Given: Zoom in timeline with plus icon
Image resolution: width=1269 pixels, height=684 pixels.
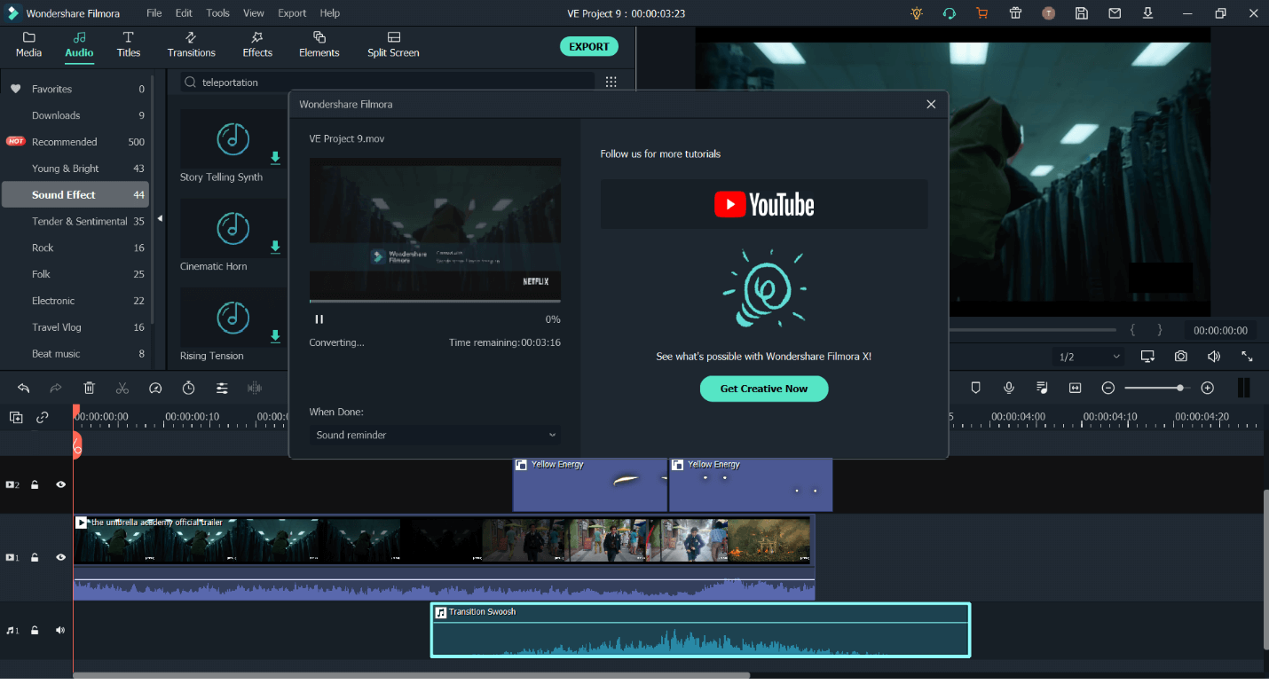Looking at the screenshot, I should point(1207,388).
